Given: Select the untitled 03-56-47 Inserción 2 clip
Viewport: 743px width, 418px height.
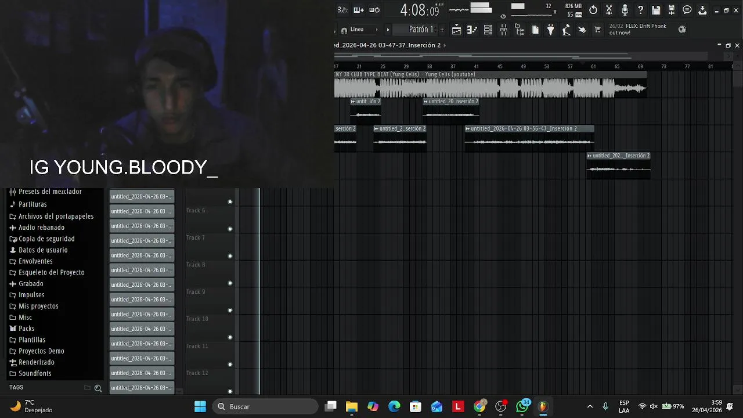Looking at the screenshot, I should pyautogui.click(x=529, y=138).
